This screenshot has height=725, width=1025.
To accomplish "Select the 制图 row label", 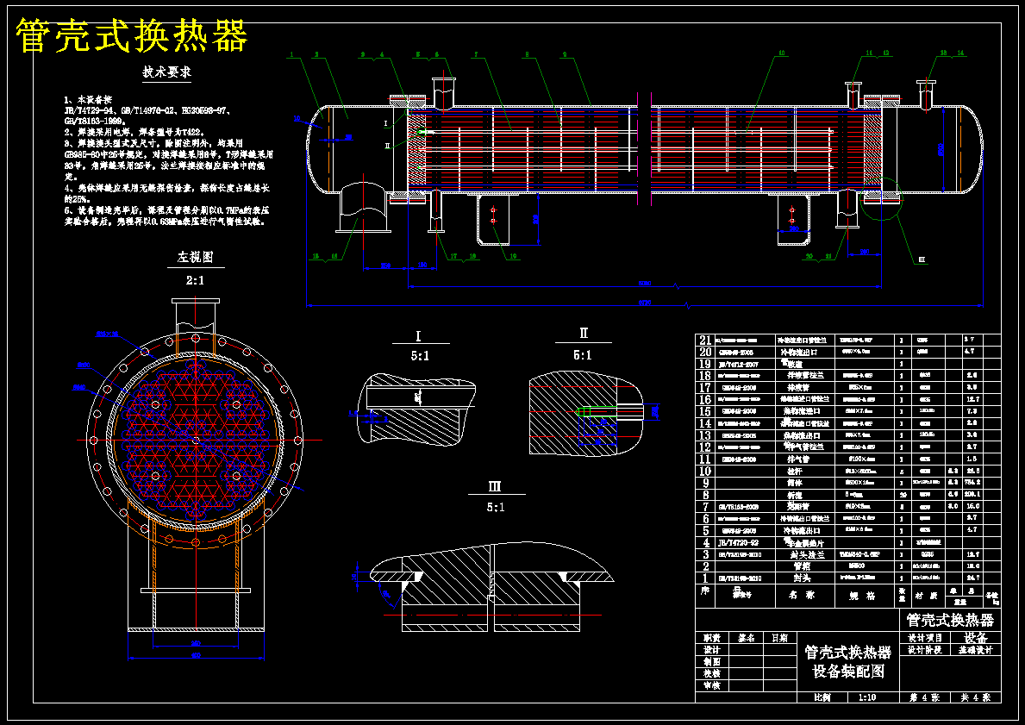I will click(x=712, y=661).
